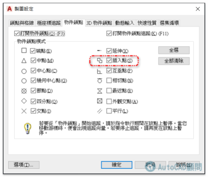
Task: Click the quadrant diamond snap icon
Action: [24, 101]
